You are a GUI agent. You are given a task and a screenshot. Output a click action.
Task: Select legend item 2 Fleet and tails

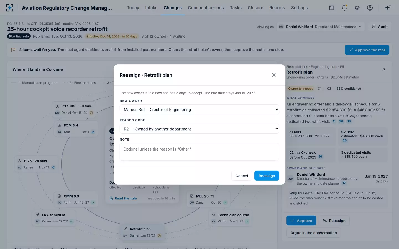[x=79, y=83]
